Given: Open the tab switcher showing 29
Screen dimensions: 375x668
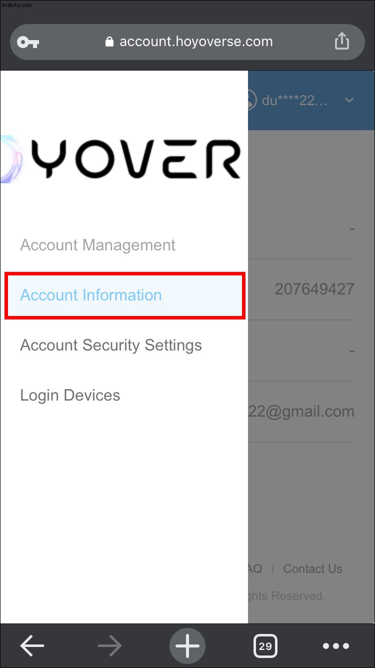Looking at the screenshot, I should tap(265, 646).
